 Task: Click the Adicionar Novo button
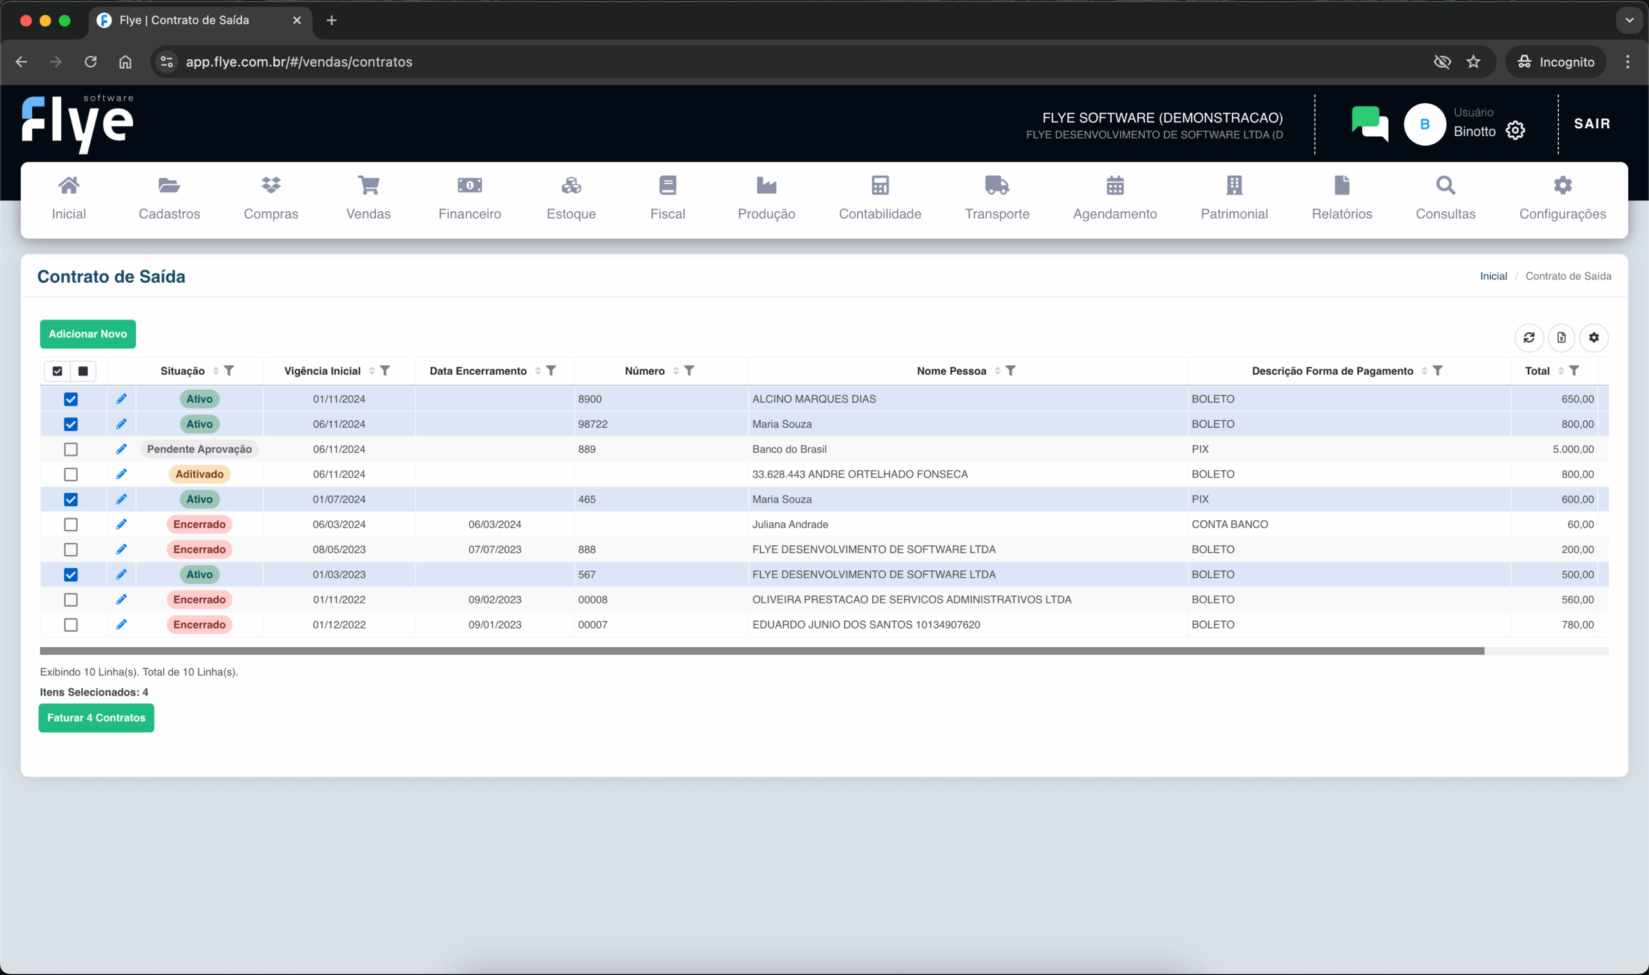[88, 334]
